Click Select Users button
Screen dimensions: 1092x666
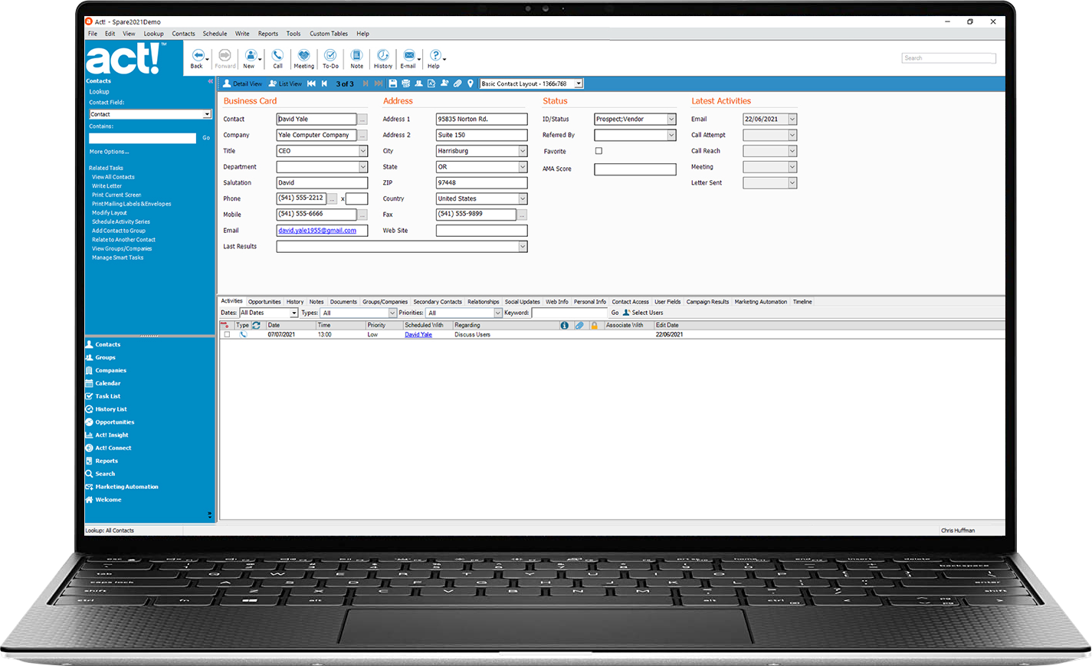[643, 313]
